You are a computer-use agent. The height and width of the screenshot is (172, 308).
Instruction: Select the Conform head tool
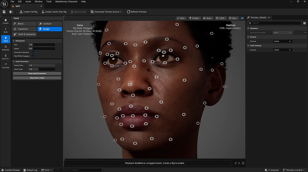(x=50, y=24)
